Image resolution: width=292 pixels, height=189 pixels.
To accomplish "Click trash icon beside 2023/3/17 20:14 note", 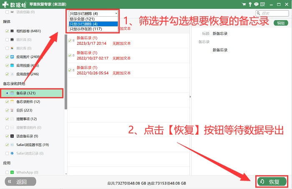I will click(73, 41).
